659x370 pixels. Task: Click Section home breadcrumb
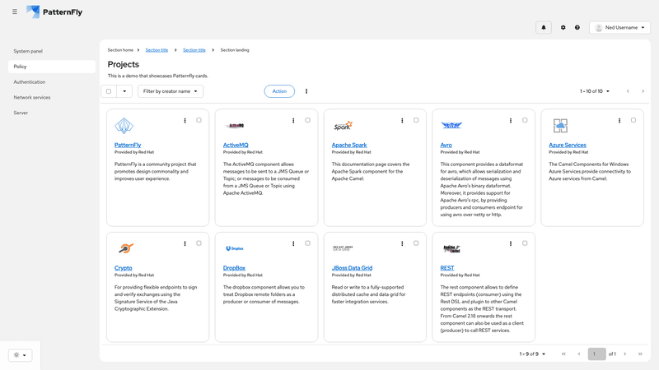120,50
